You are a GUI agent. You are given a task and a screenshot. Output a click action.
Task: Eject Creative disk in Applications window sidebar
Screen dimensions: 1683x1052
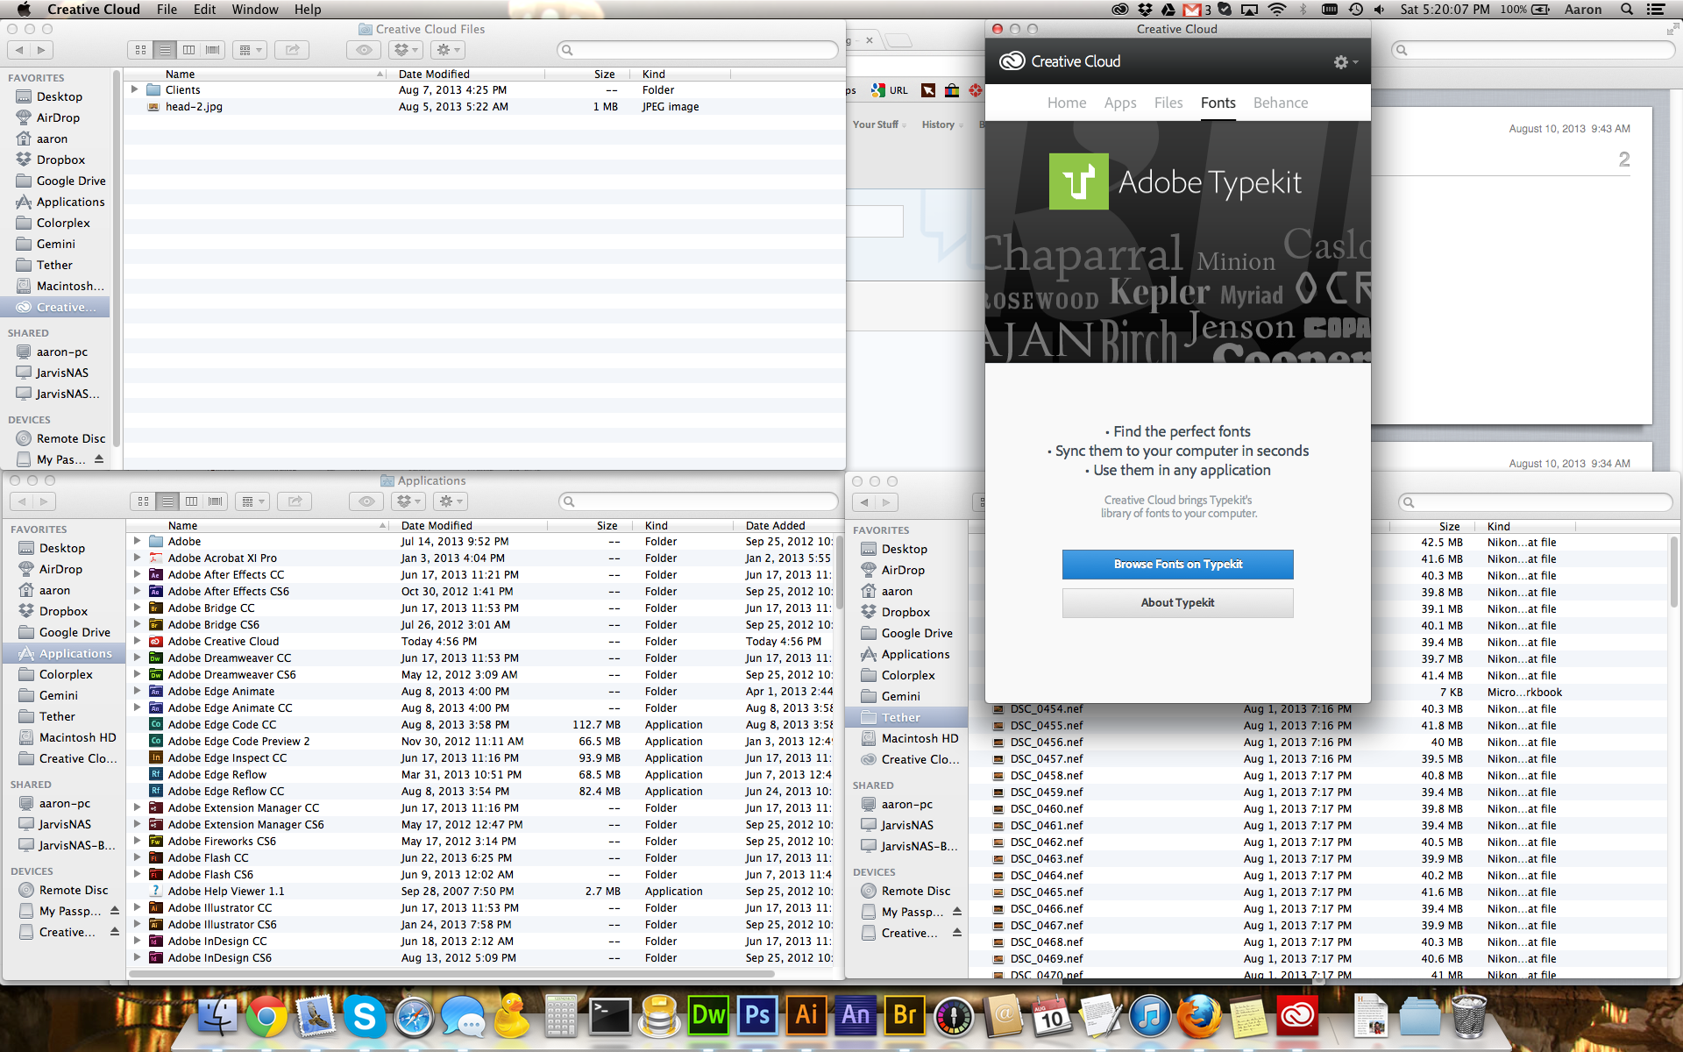coord(115,932)
